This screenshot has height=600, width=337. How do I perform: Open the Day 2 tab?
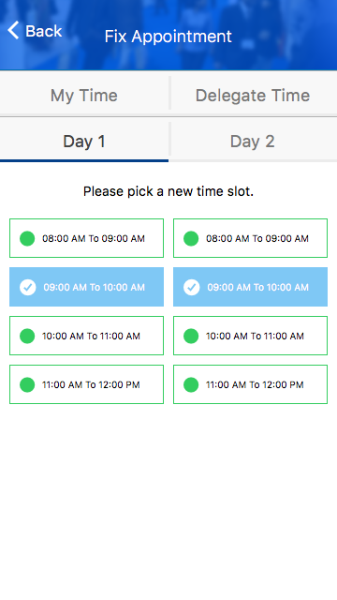click(253, 142)
